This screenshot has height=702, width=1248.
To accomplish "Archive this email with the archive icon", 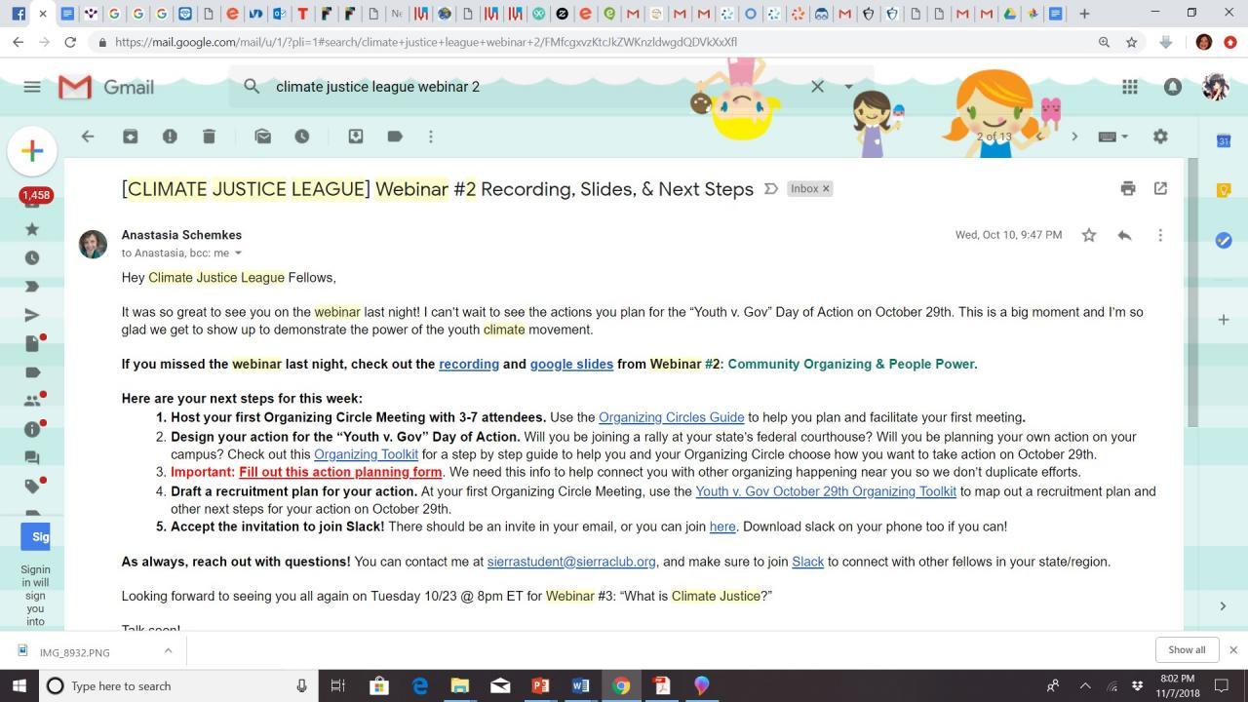I will tap(130, 136).
